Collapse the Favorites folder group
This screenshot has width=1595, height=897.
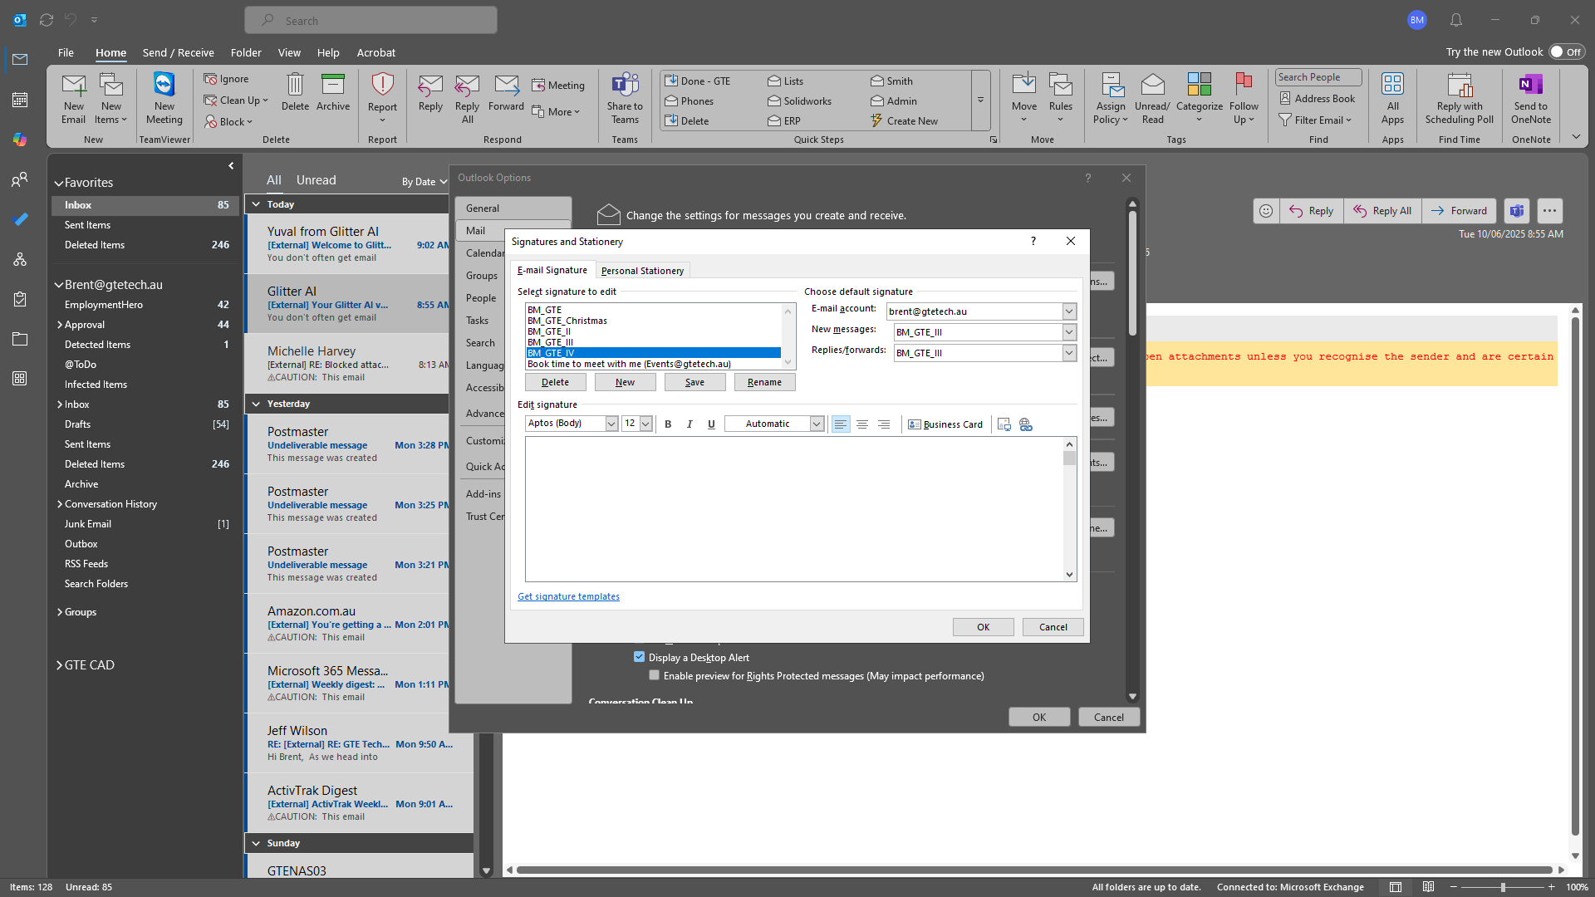59,184
